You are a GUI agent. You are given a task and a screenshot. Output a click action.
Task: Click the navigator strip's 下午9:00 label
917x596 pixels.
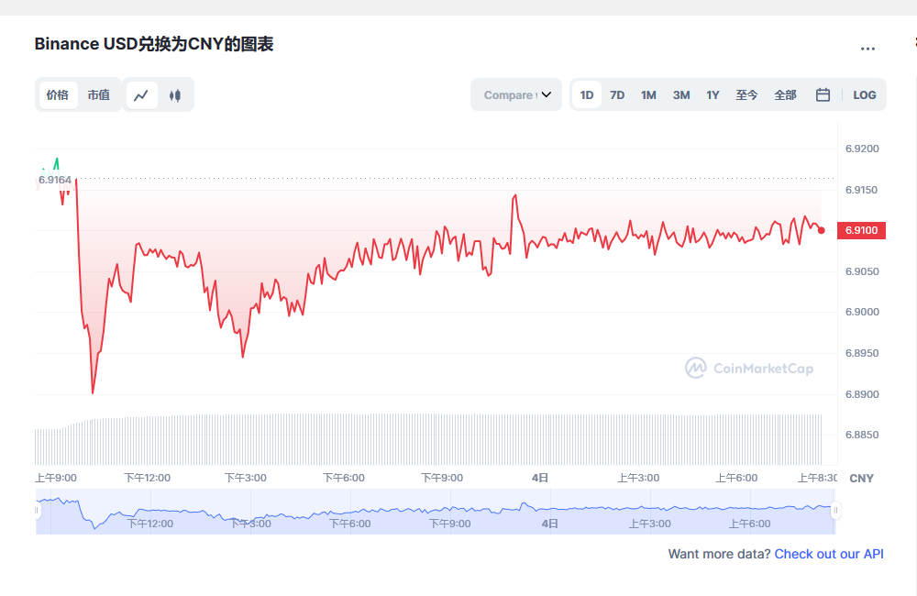coord(449,524)
